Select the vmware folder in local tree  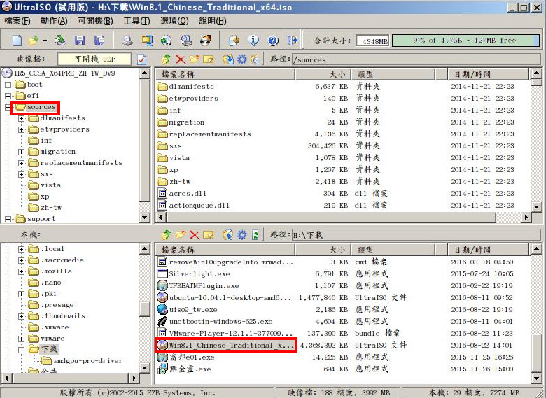point(52,339)
